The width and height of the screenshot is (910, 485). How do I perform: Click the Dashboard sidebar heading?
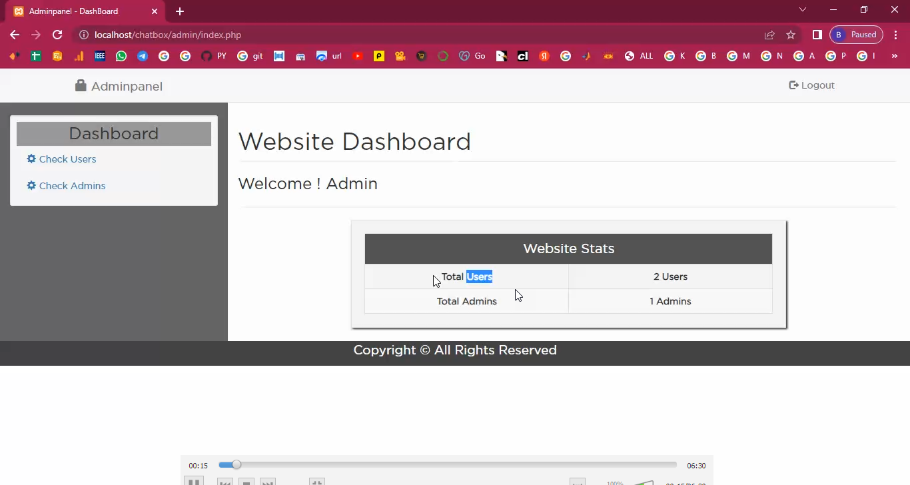[114, 134]
